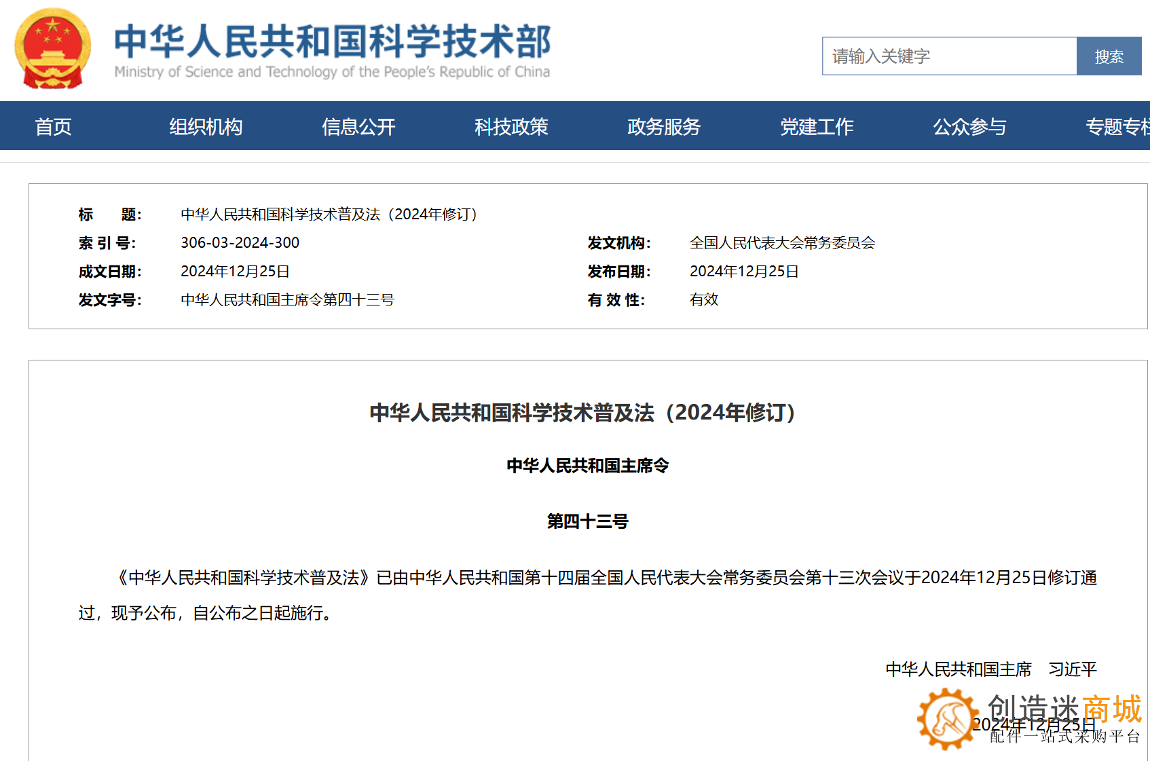Click the signature text 习近平

tap(1073, 669)
